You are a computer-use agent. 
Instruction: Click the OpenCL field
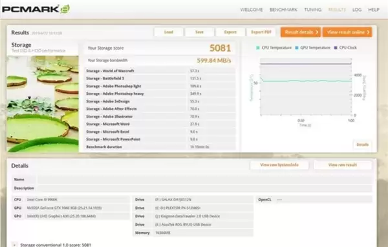pyautogui.click(x=314, y=199)
